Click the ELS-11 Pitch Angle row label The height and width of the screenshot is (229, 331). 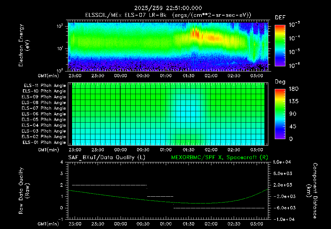[45, 86]
